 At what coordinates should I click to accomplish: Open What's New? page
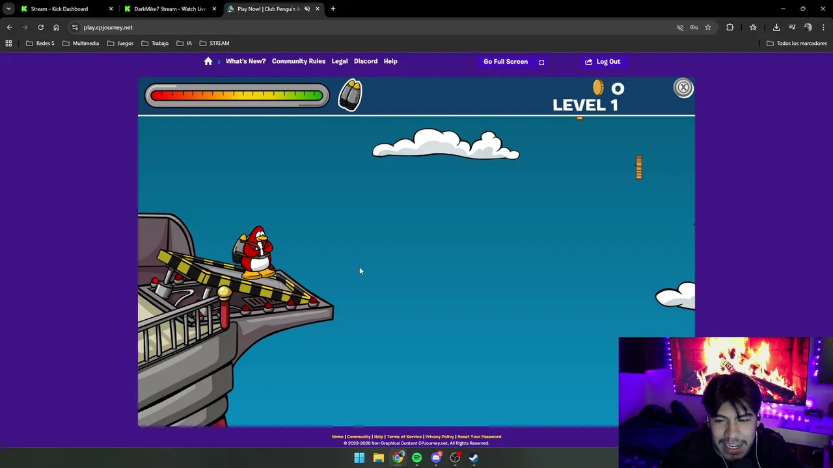(245, 61)
